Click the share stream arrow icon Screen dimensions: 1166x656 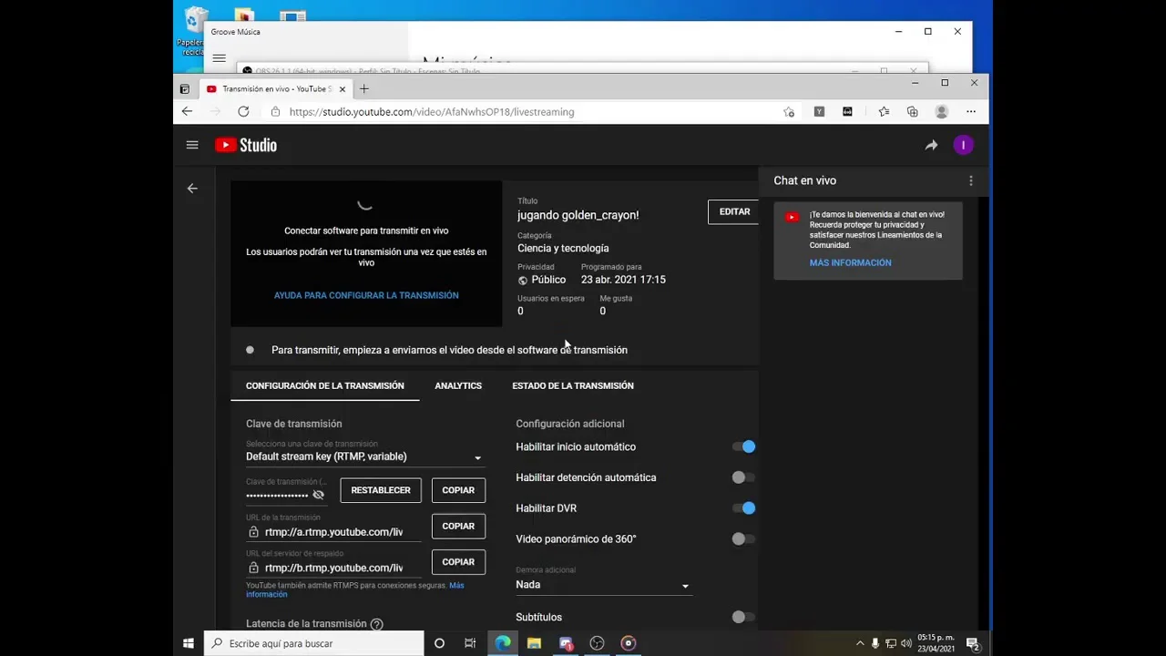[x=931, y=145]
